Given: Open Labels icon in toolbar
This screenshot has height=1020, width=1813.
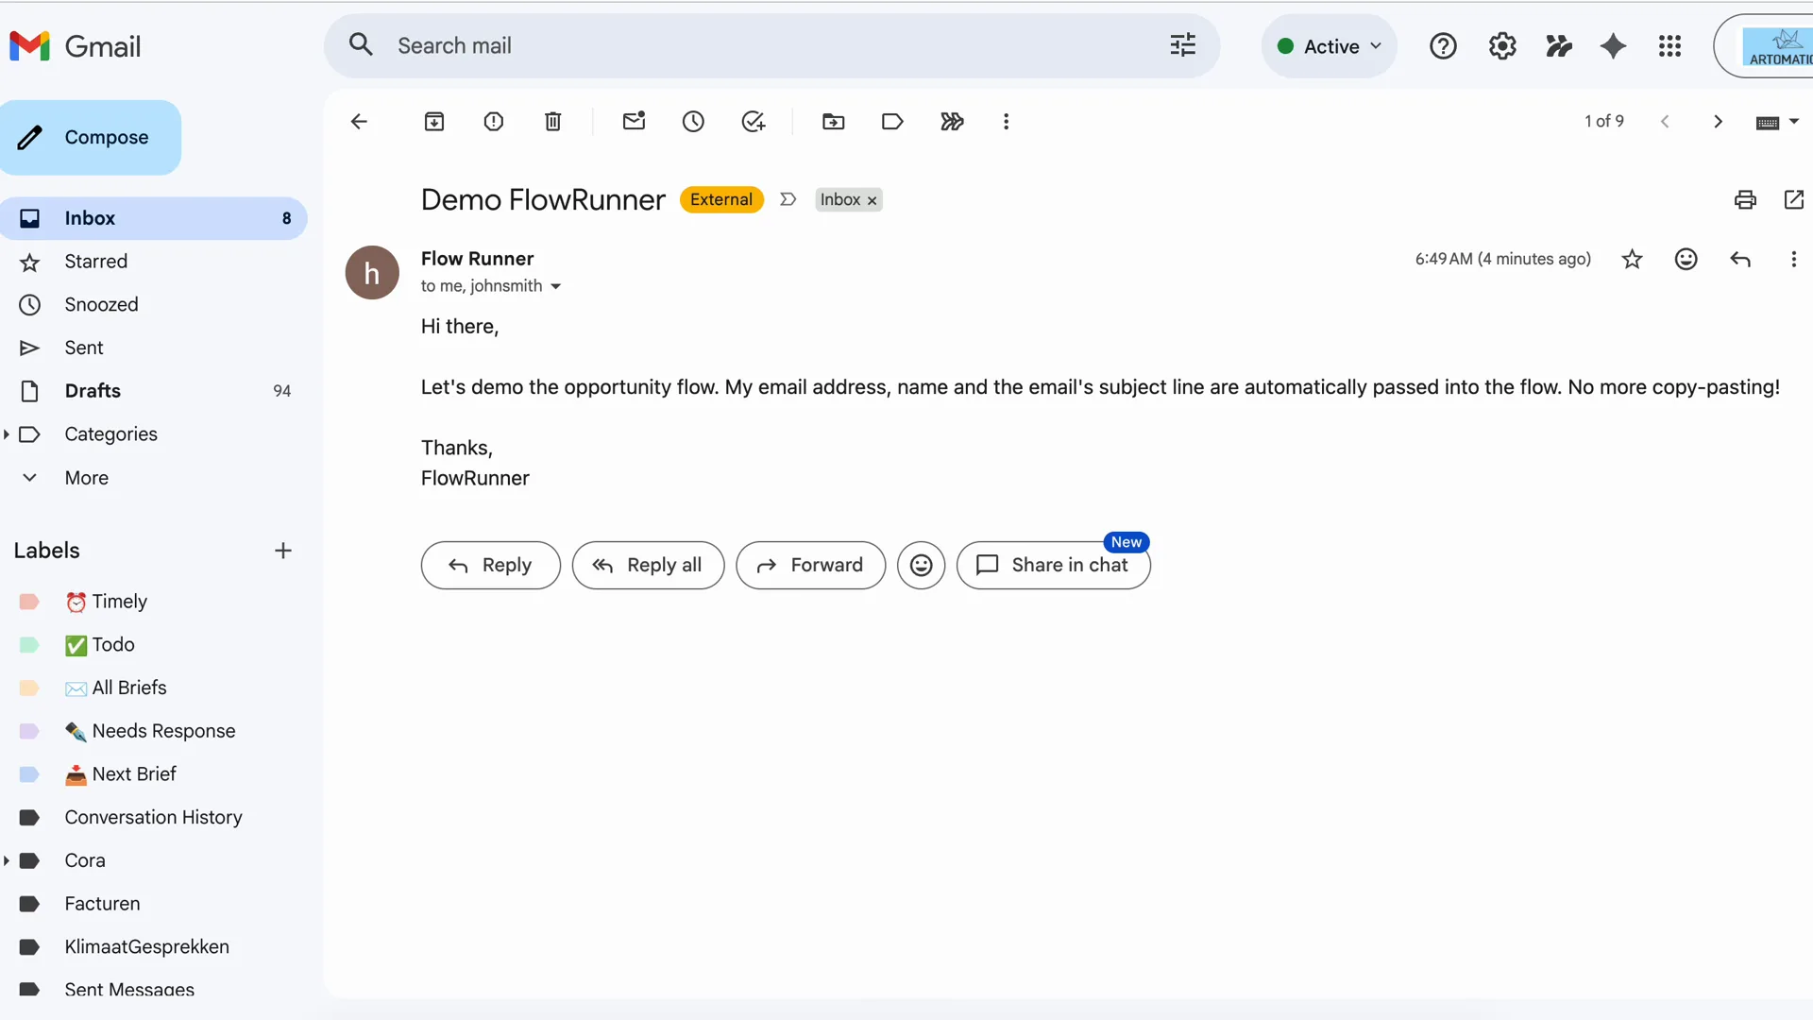Looking at the screenshot, I should pyautogui.click(x=892, y=122).
